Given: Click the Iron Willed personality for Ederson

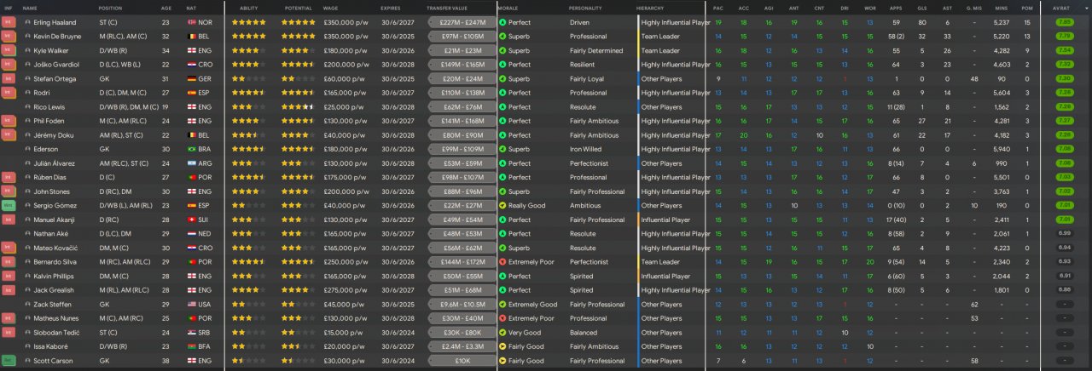Looking at the screenshot, I should (584, 149).
